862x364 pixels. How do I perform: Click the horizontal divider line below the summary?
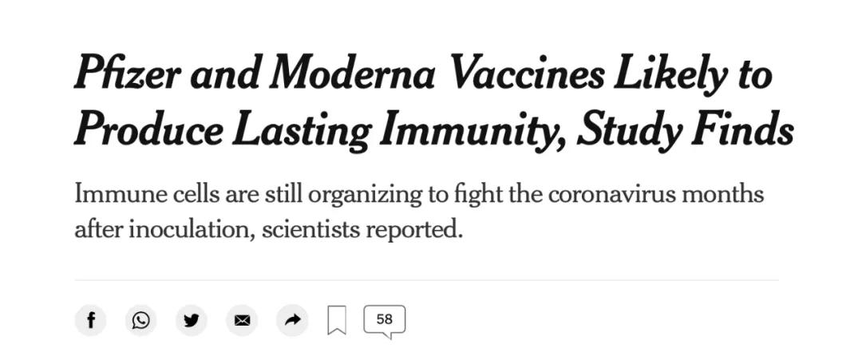(426, 280)
